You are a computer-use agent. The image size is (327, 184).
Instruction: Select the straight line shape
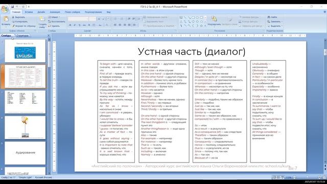(x=185, y=17)
